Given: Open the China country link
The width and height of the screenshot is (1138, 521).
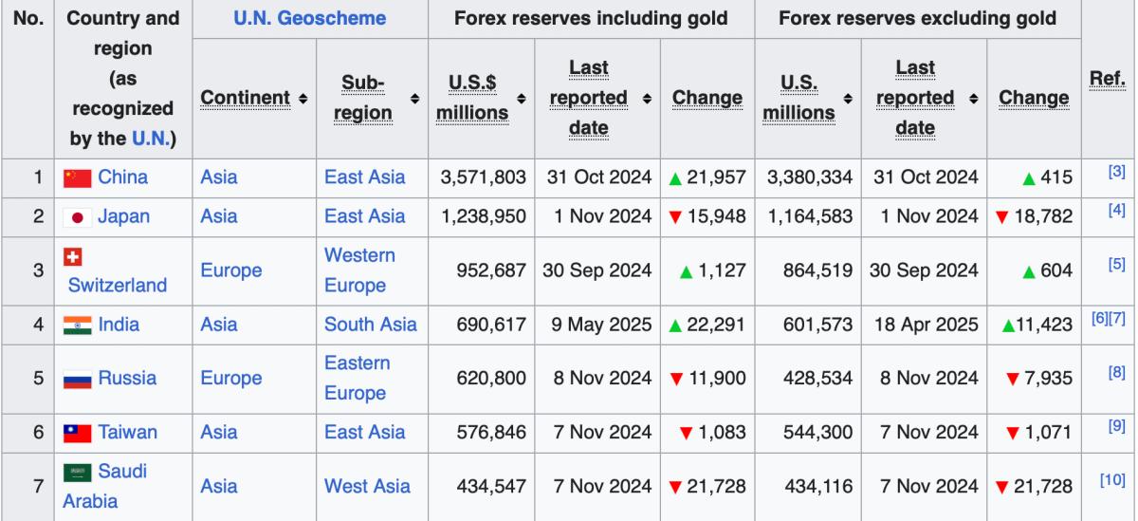Looking at the screenshot, I should coord(123,177).
